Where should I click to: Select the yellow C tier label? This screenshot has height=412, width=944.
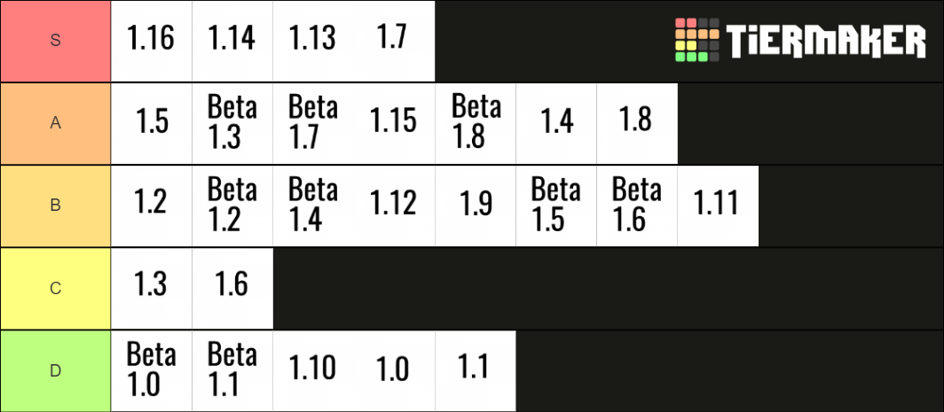coord(55,288)
